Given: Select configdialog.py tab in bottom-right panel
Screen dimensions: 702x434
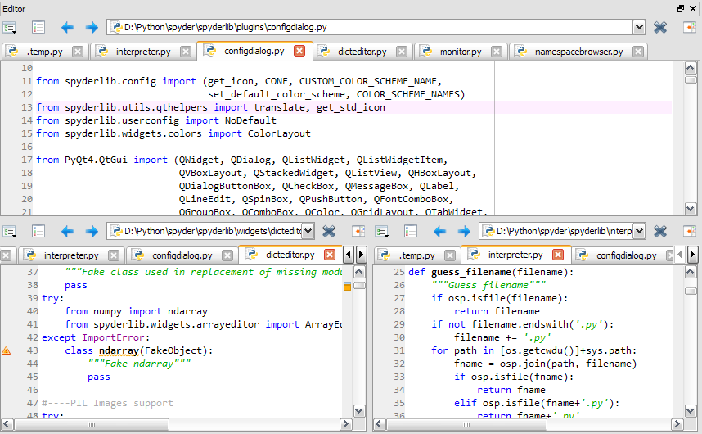Looking at the screenshot, I should (x=627, y=255).
